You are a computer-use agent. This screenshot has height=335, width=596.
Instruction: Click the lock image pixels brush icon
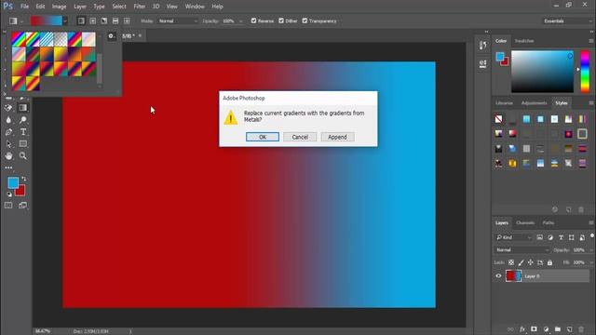tap(521, 262)
